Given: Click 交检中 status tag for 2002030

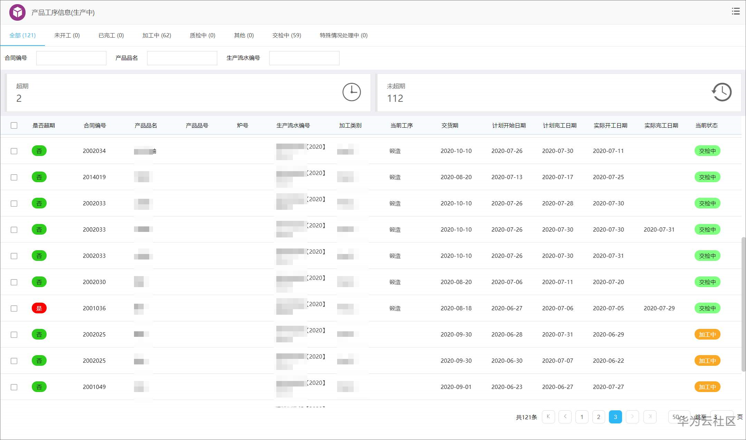Looking at the screenshot, I should (707, 282).
